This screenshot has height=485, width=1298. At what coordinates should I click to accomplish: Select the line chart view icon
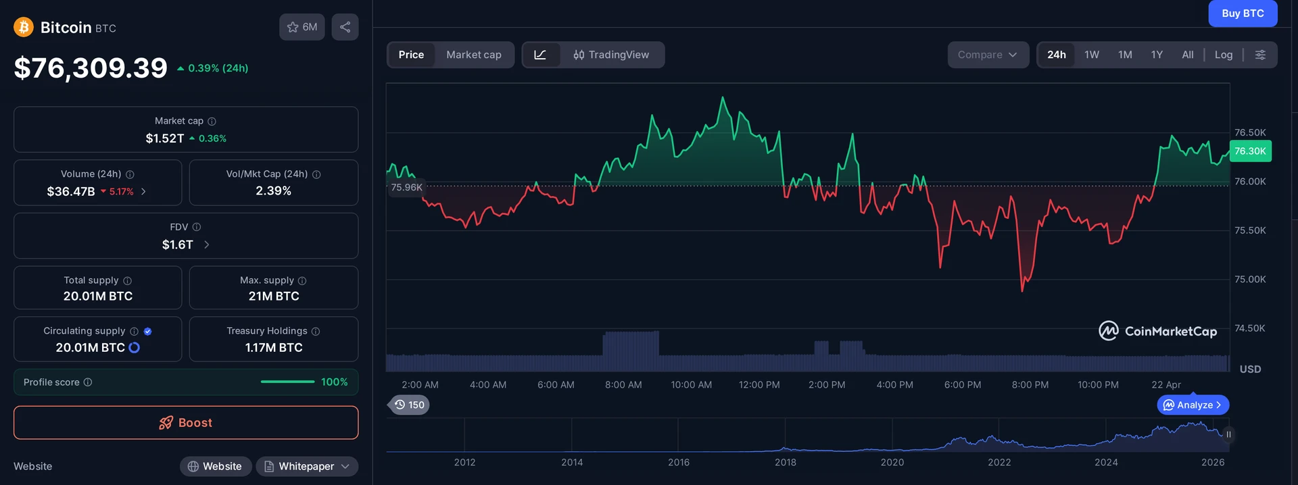tap(540, 55)
